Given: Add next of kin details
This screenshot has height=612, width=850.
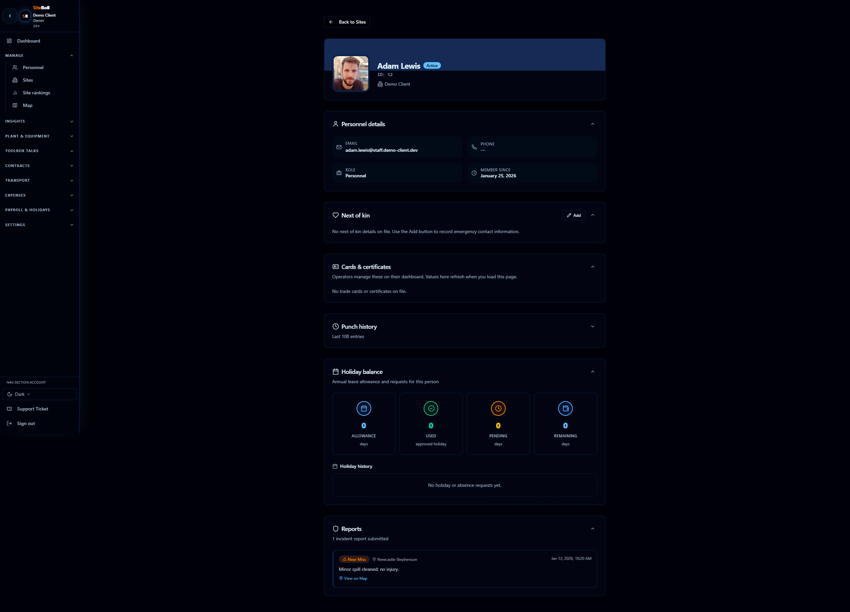Looking at the screenshot, I should coord(573,216).
